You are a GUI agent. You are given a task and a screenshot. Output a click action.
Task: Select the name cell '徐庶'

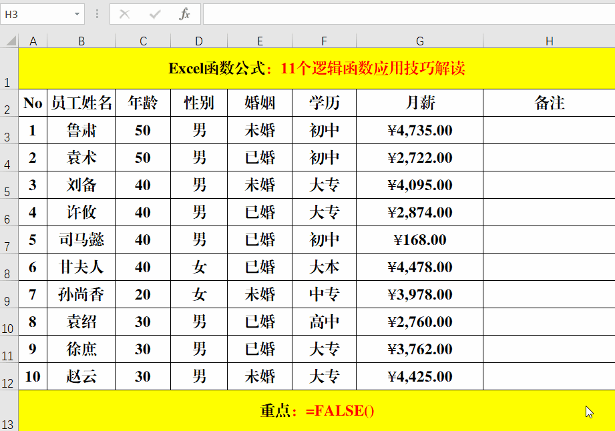(81, 349)
